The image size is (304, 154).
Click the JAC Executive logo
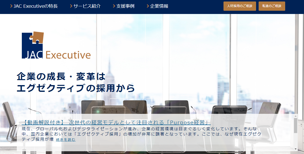[56, 45]
